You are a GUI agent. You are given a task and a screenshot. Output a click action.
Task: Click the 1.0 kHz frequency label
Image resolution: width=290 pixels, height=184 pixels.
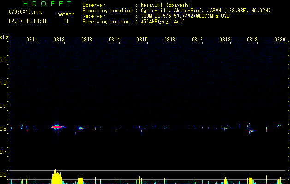click(x=4, y=83)
